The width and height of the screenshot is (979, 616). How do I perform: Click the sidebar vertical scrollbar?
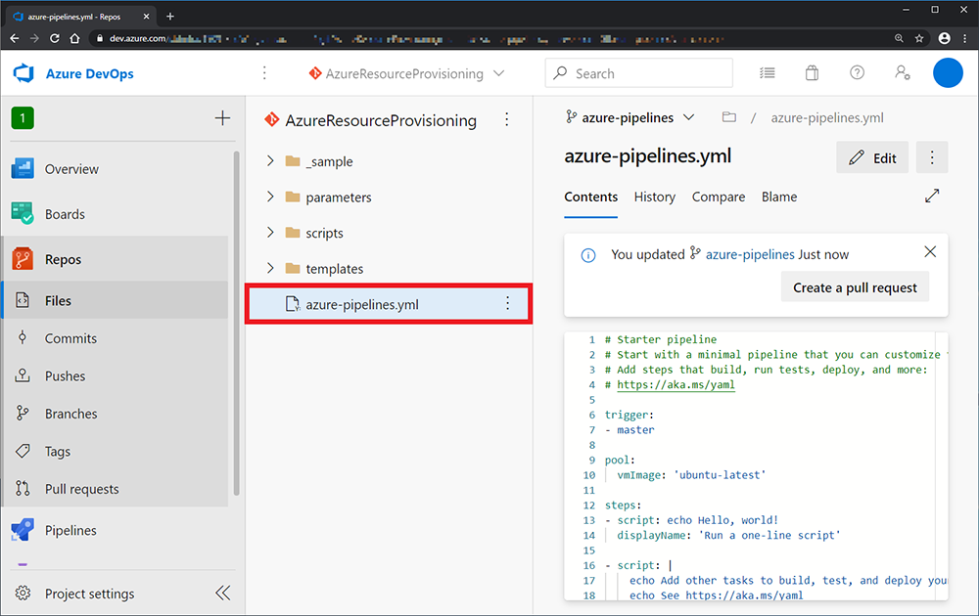pos(236,325)
